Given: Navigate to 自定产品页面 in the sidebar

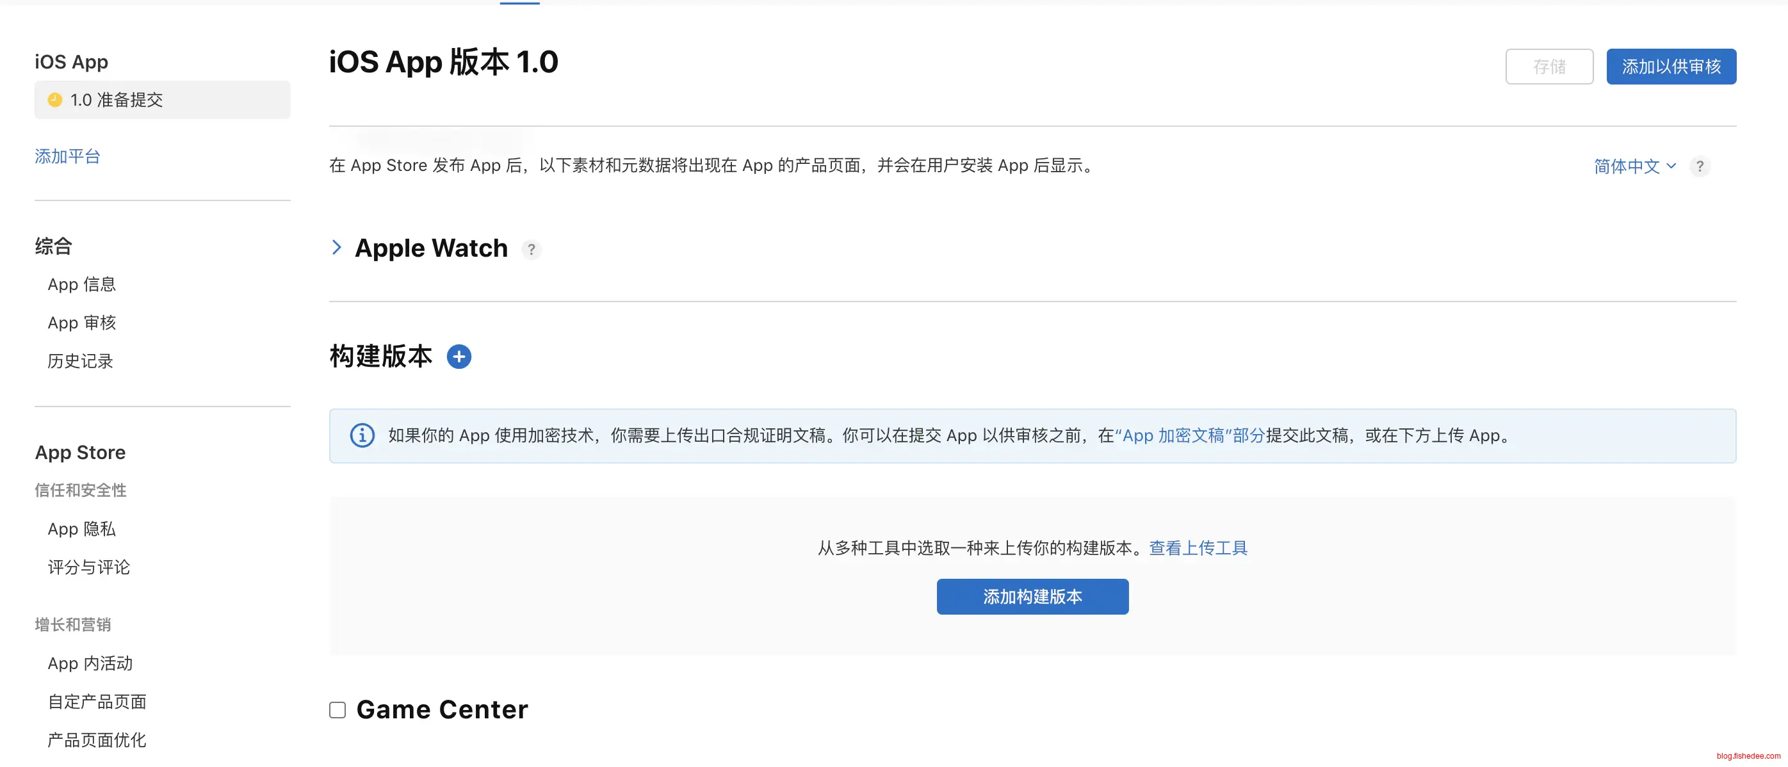Looking at the screenshot, I should click(x=97, y=702).
